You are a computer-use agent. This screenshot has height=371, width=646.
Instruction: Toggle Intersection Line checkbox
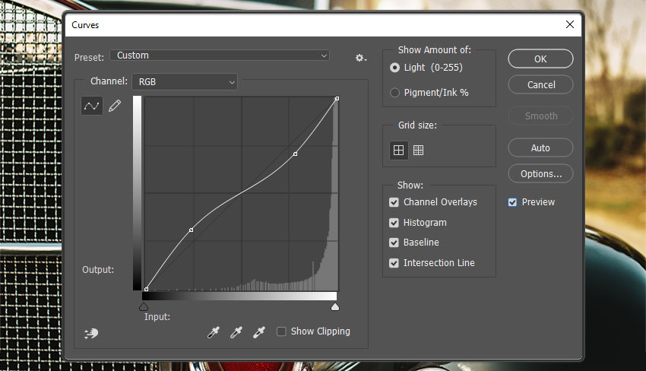click(394, 262)
